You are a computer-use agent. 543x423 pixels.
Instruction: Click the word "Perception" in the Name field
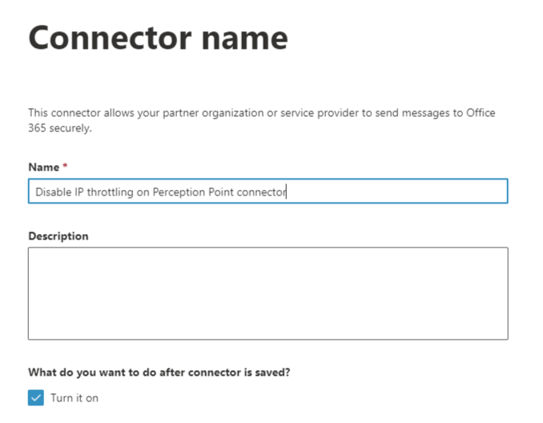pos(175,192)
